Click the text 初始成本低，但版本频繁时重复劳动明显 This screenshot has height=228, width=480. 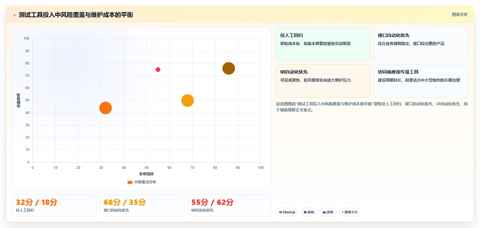point(315,43)
